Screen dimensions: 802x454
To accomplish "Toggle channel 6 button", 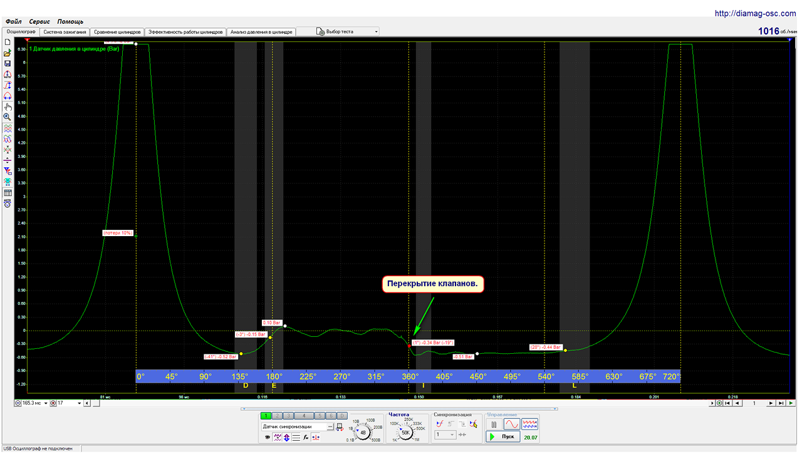I will point(331,416).
